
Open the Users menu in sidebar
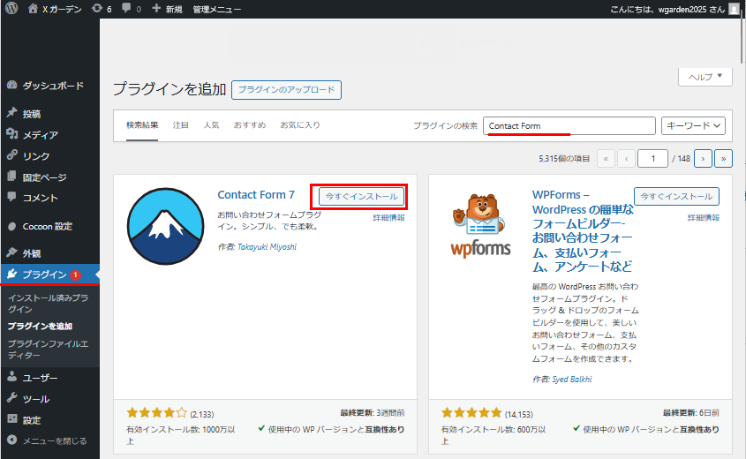tap(40, 378)
